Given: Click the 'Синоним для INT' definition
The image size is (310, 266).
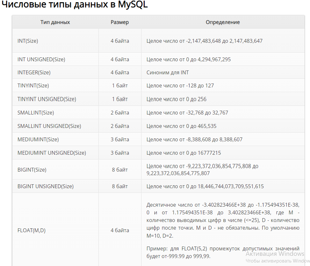Looking at the screenshot, I should click(168, 72).
